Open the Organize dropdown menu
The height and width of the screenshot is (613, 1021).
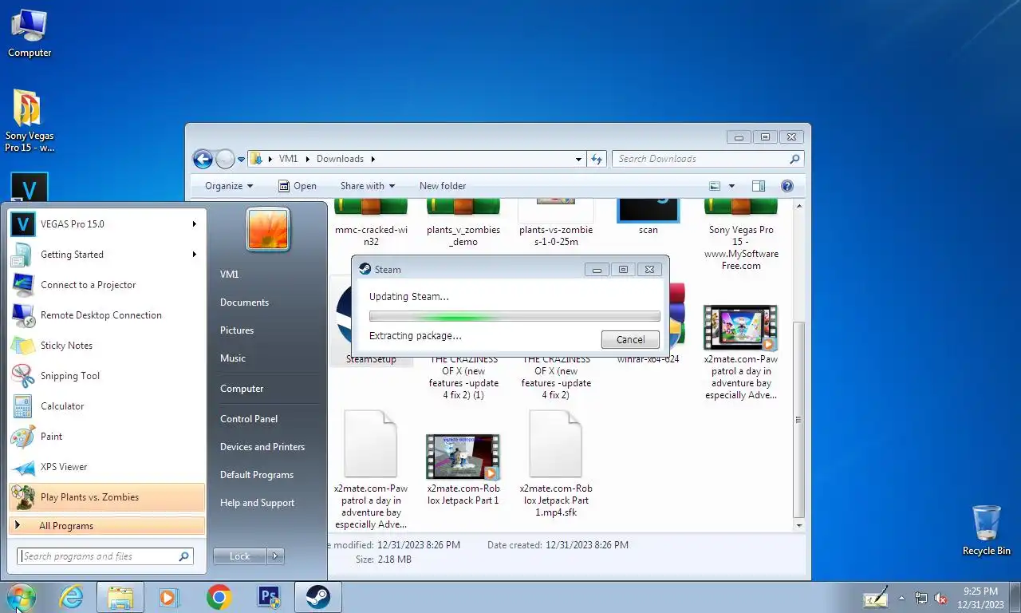tap(229, 186)
